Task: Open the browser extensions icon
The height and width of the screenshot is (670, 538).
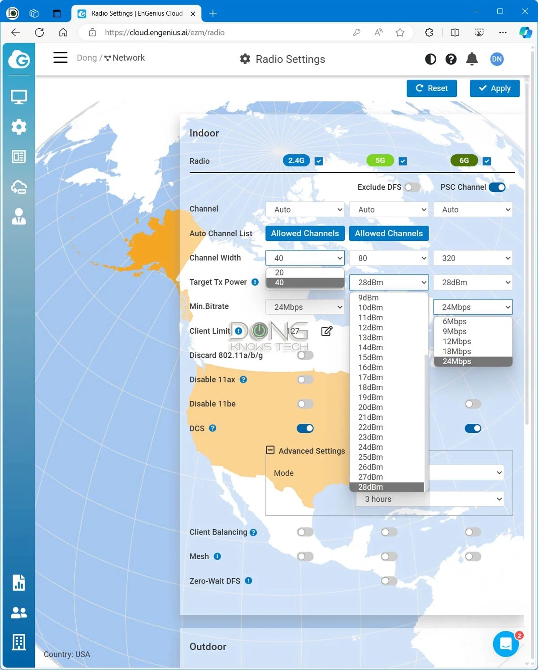Action: click(429, 32)
